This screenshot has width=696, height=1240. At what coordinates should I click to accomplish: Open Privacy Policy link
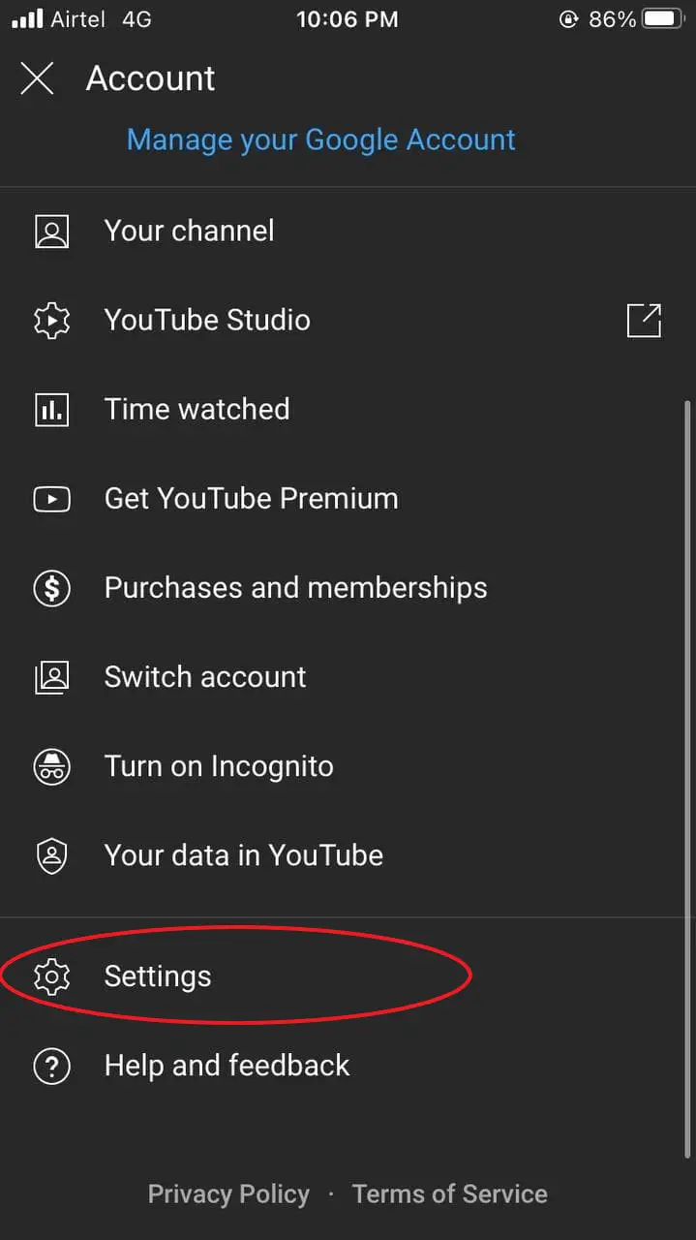coord(228,1194)
